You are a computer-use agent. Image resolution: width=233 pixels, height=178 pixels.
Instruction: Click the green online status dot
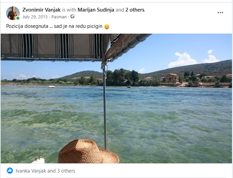[x=18, y=18]
